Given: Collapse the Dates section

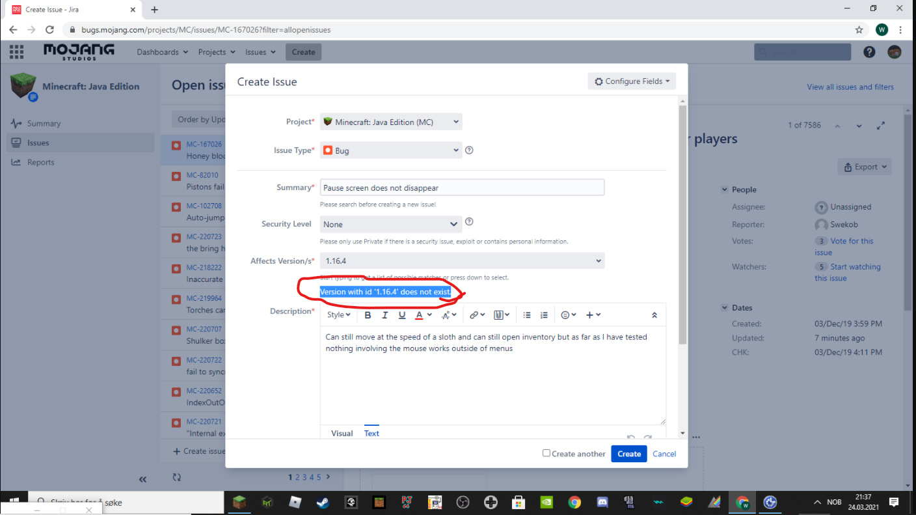Looking at the screenshot, I should 725,308.
